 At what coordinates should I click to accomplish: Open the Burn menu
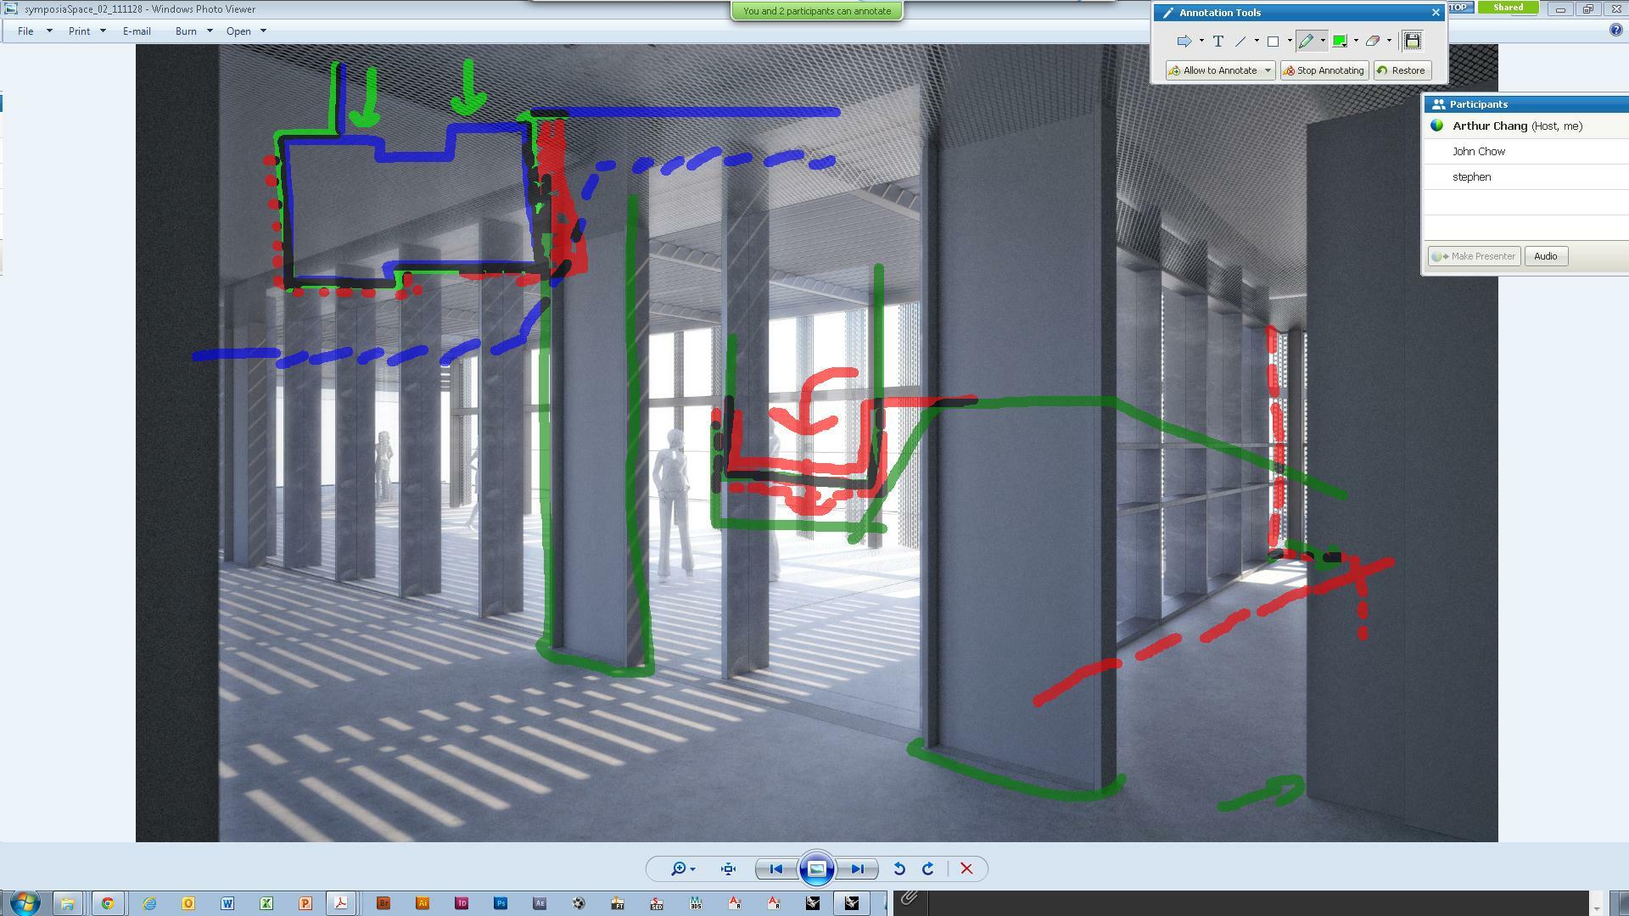coord(193,31)
